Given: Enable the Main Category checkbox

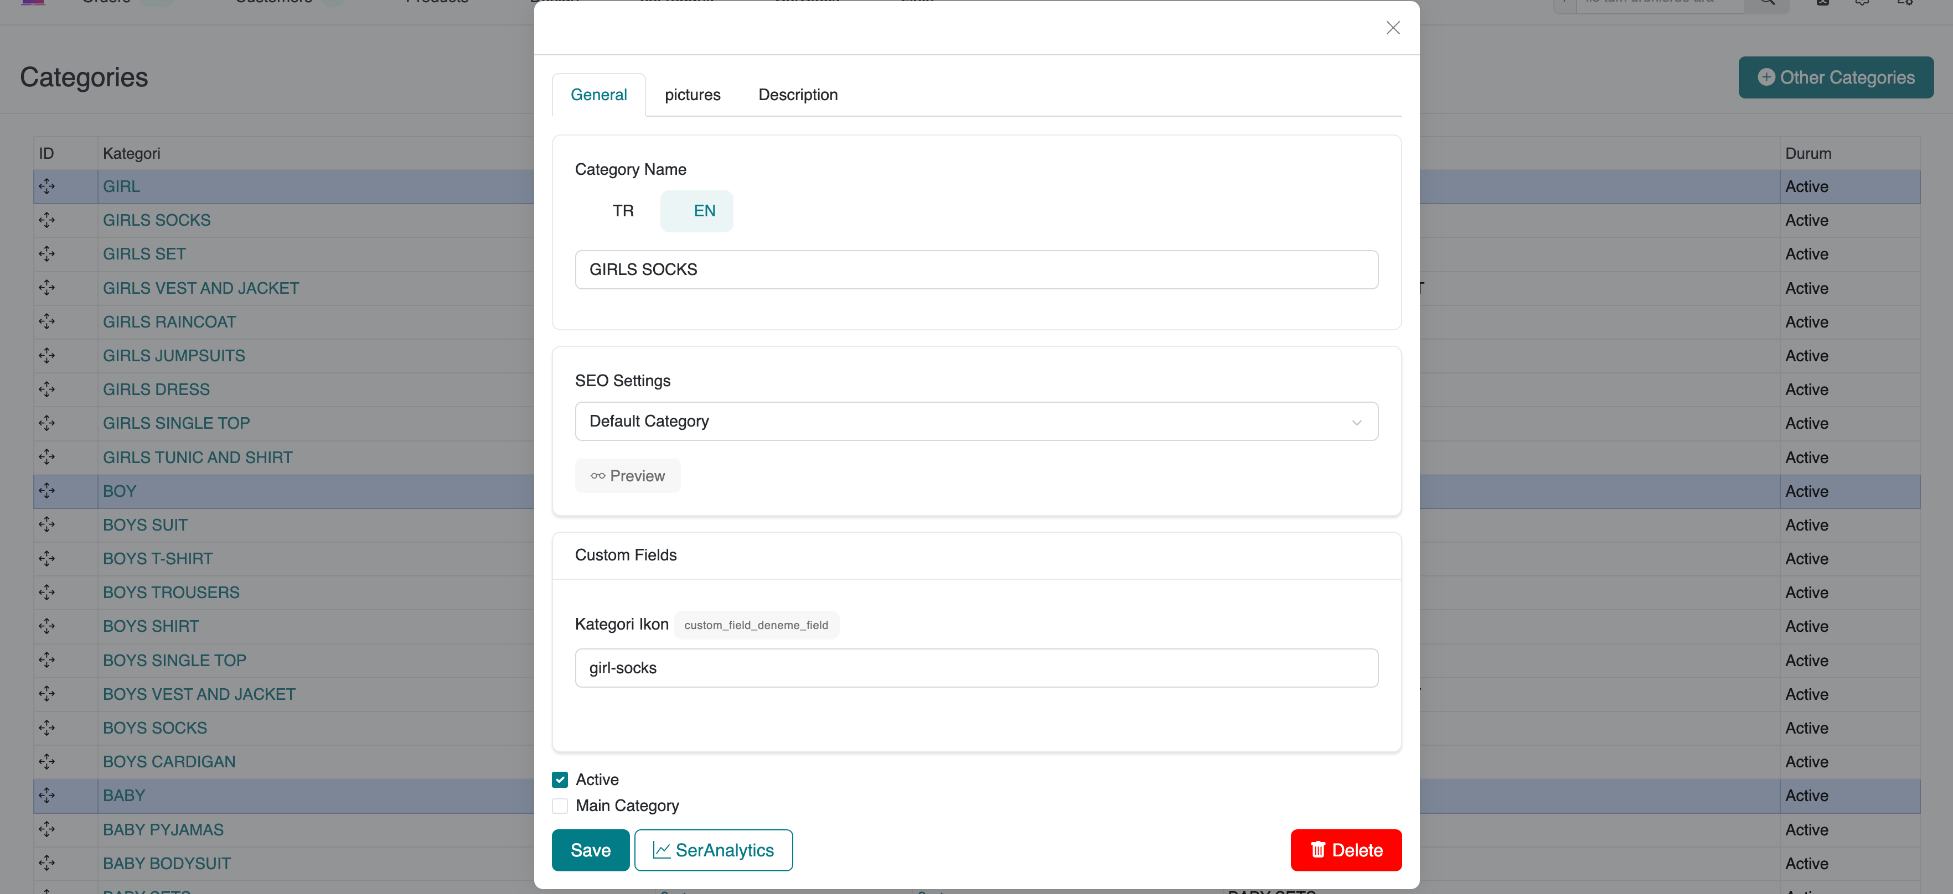Looking at the screenshot, I should point(560,806).
